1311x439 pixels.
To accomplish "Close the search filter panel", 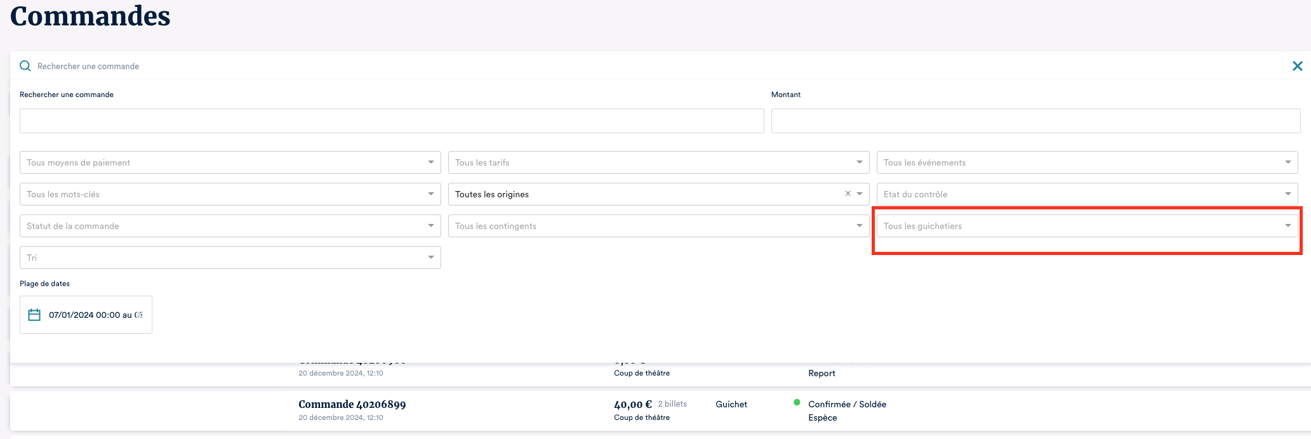I will click(x=1297, y=66).
